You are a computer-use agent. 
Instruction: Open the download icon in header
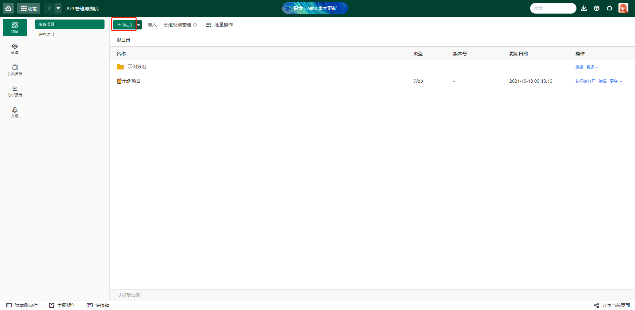584,8
